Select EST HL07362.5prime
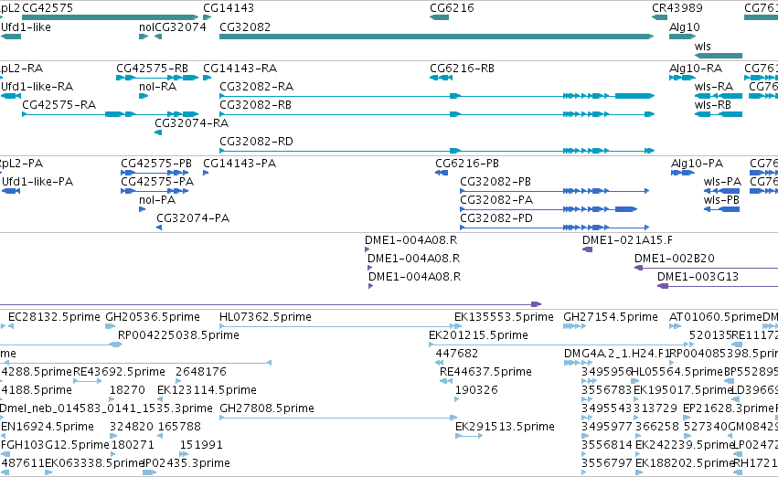 [x=265, y=317]
